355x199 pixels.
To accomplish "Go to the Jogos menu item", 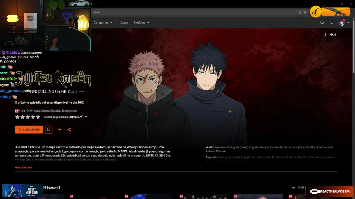I will [124, 23].
